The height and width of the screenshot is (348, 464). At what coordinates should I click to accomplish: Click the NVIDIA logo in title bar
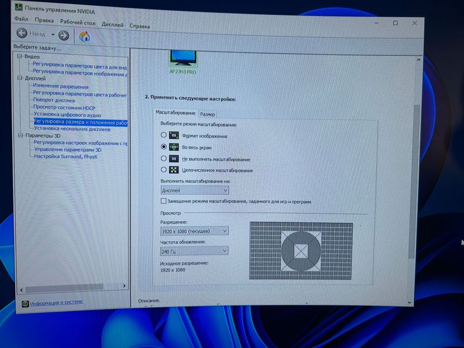point(18,6)
